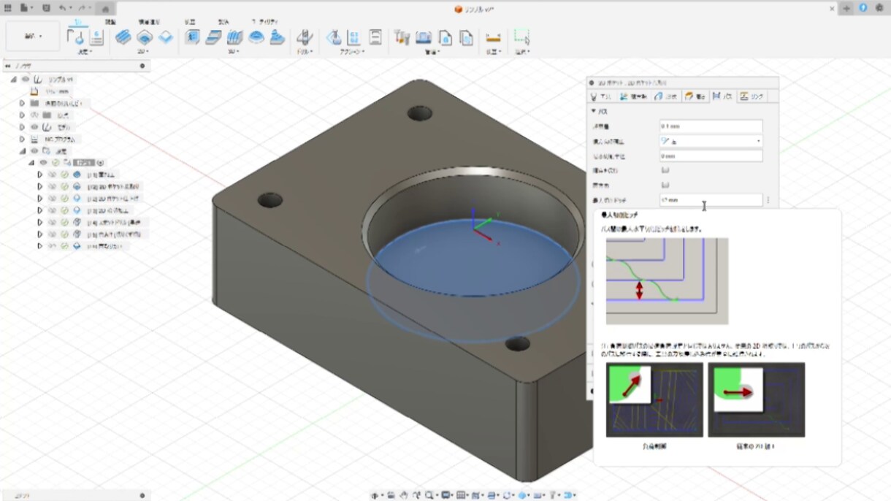Open the Linking tab in the dialog
The width and height of the screenshot is (891, 501).
pos(753,96)
